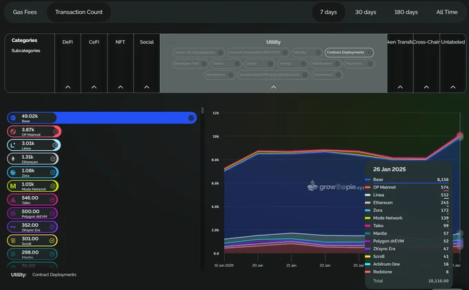Click the OP Mainnet red logo icon
The image size is (469, 290).
click(13, 131)
